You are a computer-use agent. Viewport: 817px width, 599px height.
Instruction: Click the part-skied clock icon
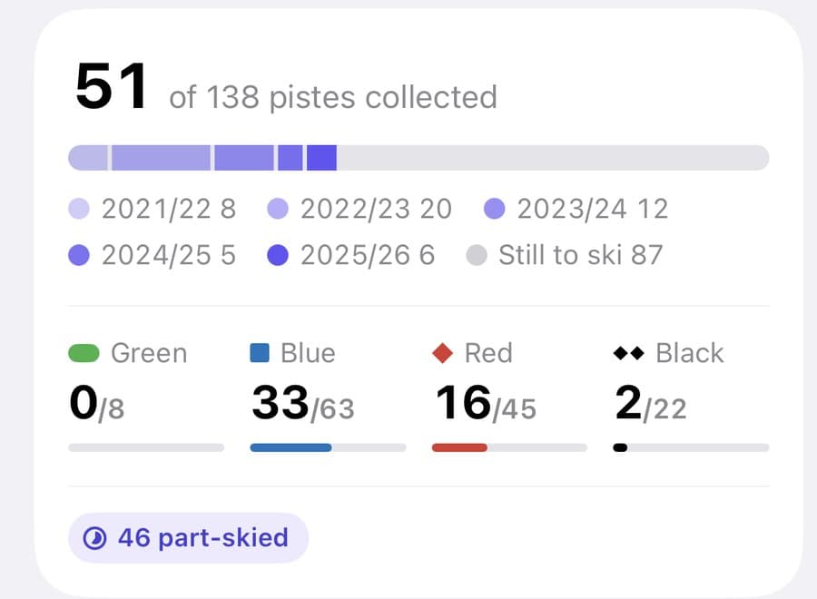pyautogui.click(x=94, y=538)
